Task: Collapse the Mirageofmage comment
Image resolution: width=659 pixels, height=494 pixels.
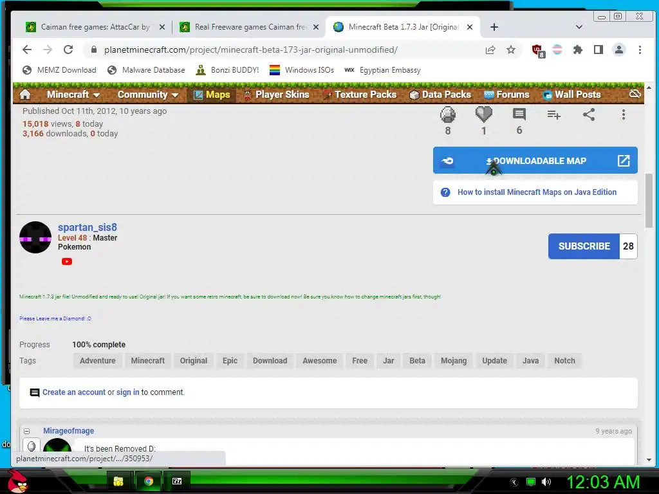Action: (26, 431)
